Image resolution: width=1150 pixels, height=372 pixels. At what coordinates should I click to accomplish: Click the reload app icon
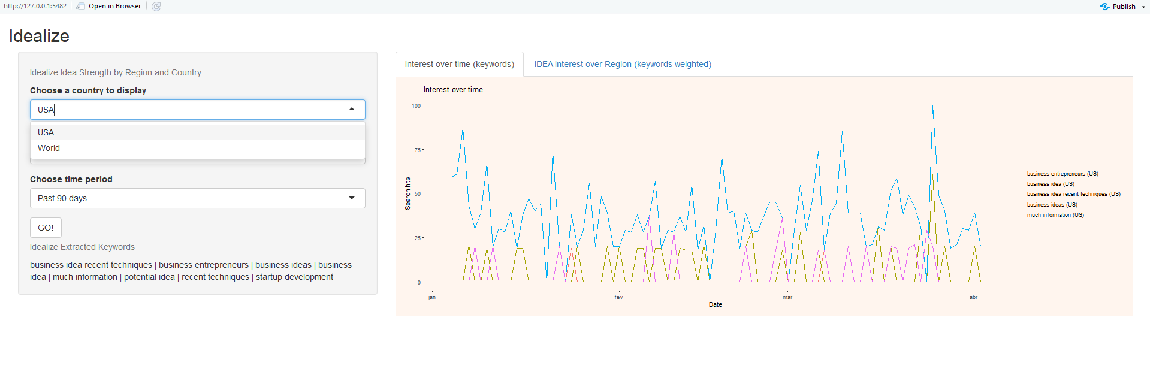pyautogui.click(x=156, y=6)
